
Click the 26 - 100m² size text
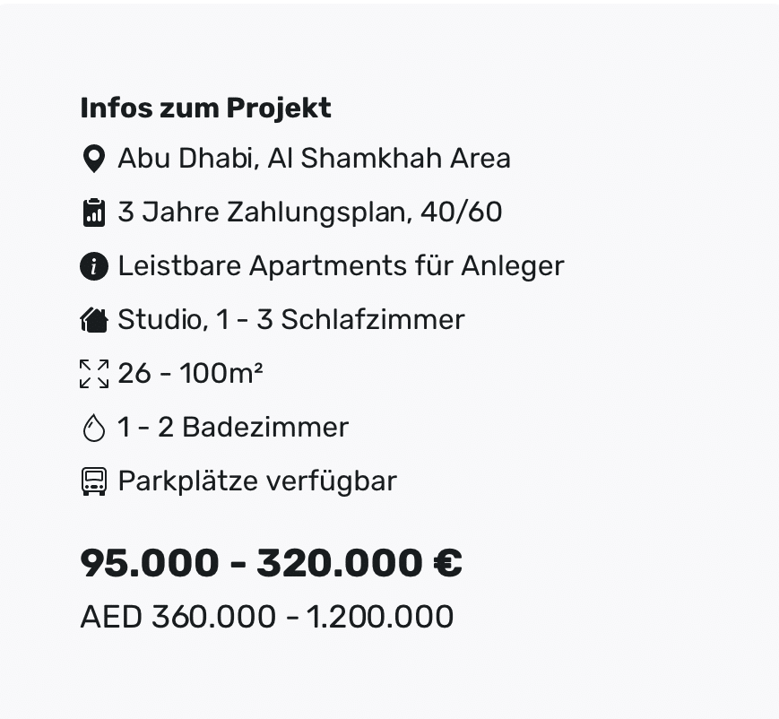pyautogui.click(x=190, y=373)
